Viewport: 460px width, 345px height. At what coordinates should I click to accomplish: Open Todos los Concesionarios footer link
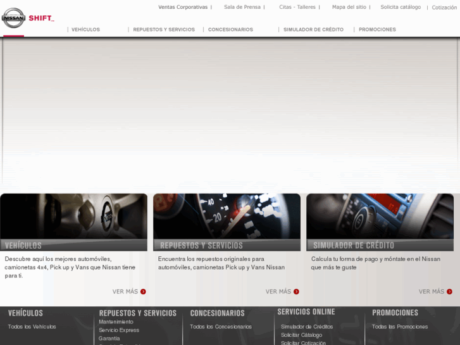(x=221, y=327)
